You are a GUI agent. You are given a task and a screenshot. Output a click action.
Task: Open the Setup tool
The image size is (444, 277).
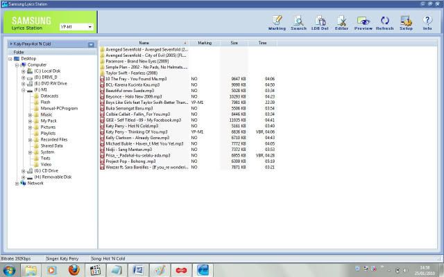tap(406, 23)
